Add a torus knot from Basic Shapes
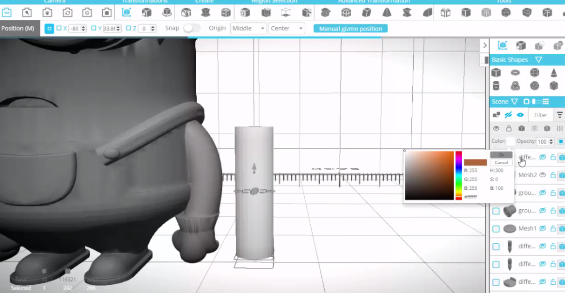565x293 pixels. (515, 86)
